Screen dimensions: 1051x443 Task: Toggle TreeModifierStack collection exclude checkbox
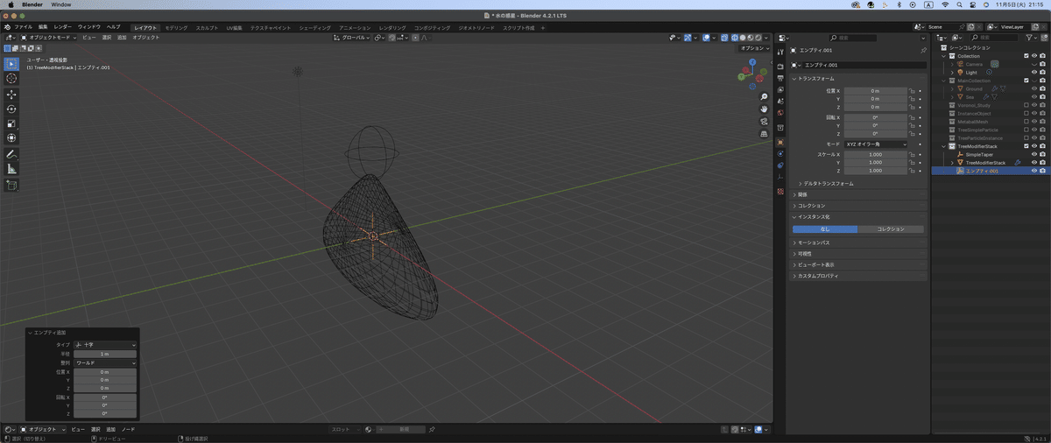click(1026, 146)
